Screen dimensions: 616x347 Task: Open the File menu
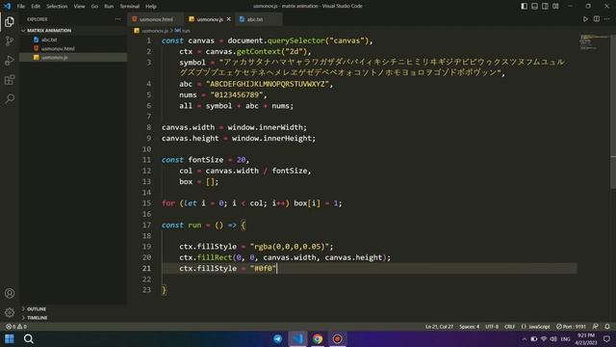(21, 7)
